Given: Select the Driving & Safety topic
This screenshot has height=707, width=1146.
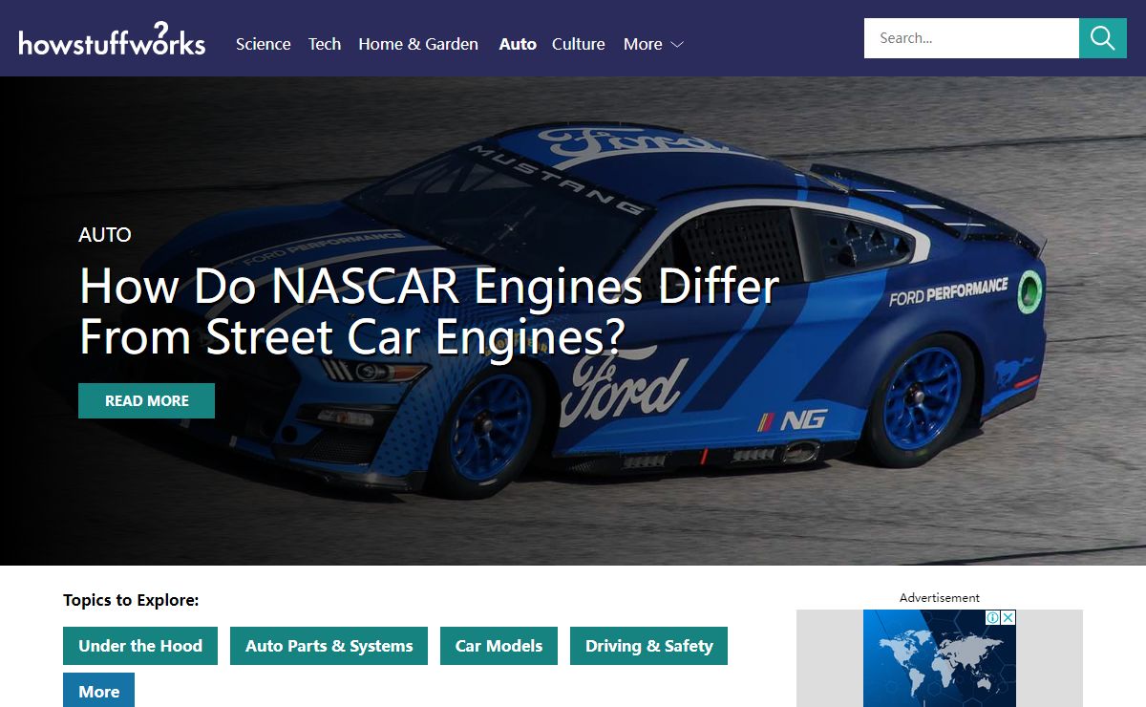Looking at the screenshot, I should (648, 646).
